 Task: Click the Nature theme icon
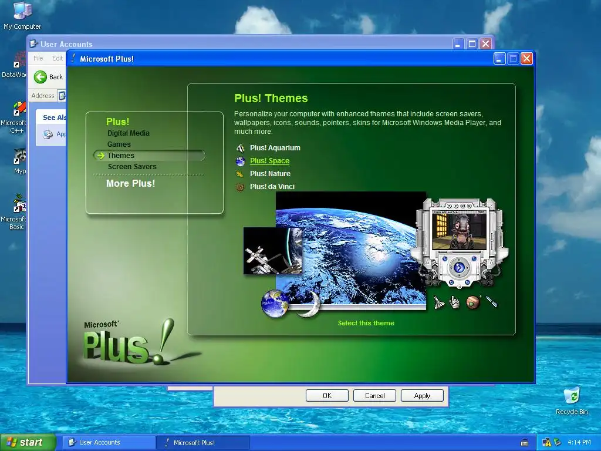(x=240, y=174)
